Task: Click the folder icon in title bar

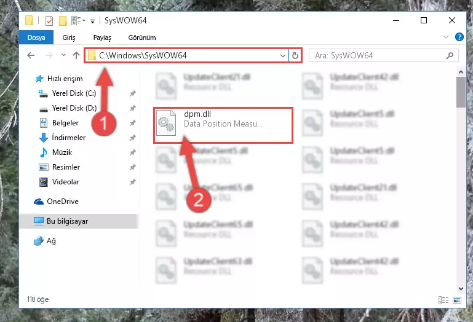Action: click(x=30, y=20)
